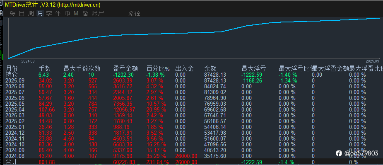Screen dimensions: 383x165
Task: Select the 2025.03 month row label
Action: 14,115
